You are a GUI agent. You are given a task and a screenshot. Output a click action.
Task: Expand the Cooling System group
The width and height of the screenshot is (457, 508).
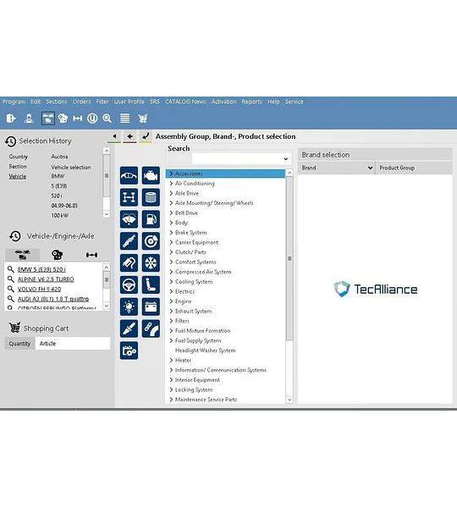tap(171, 282)
